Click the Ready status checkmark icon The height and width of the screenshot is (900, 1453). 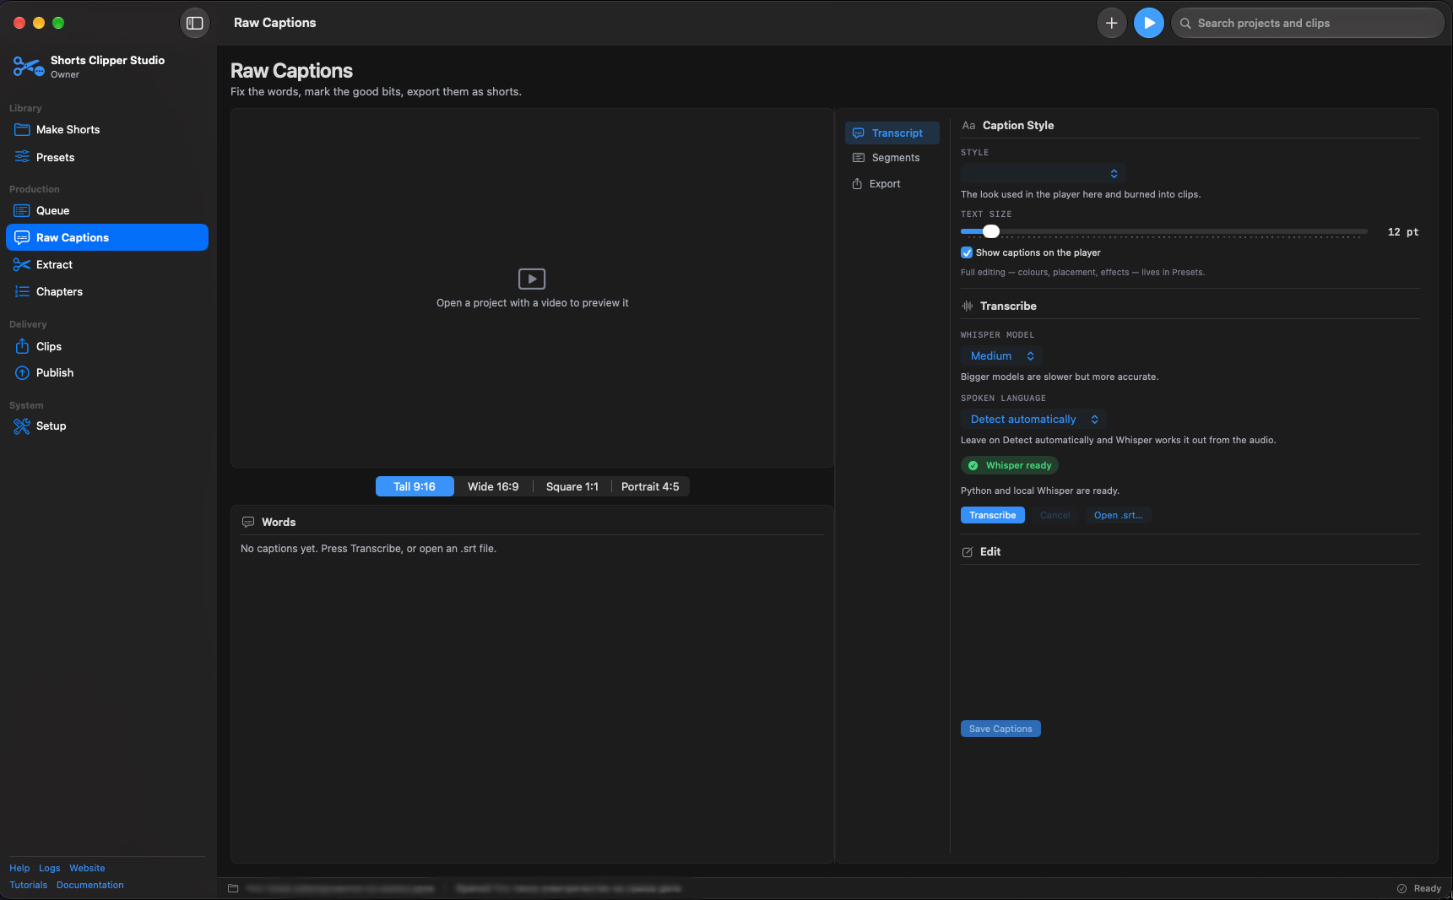[1402, 888]
